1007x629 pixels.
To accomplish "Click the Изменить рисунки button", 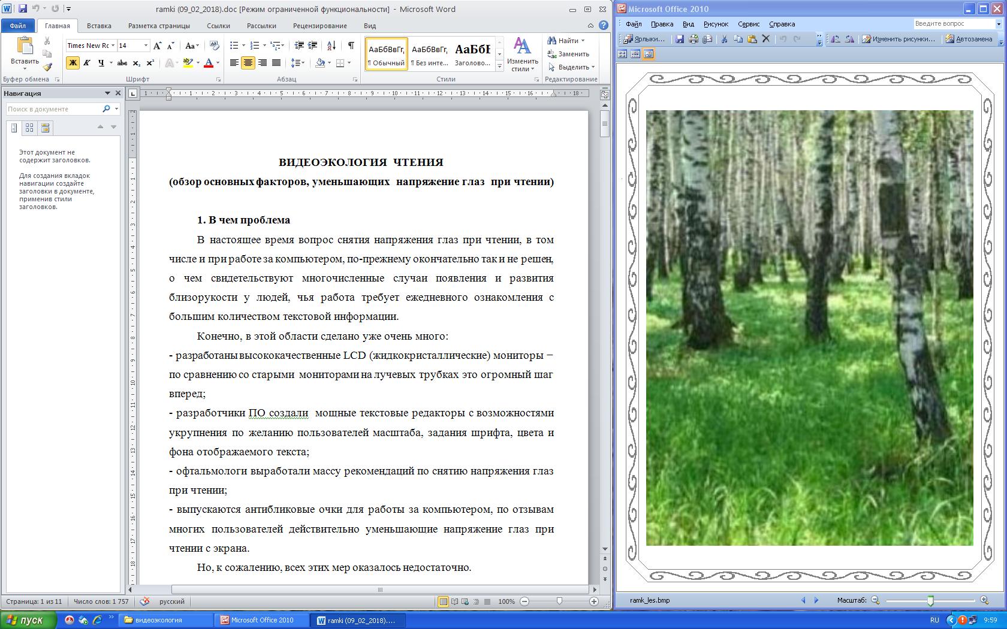I will 898,39.
